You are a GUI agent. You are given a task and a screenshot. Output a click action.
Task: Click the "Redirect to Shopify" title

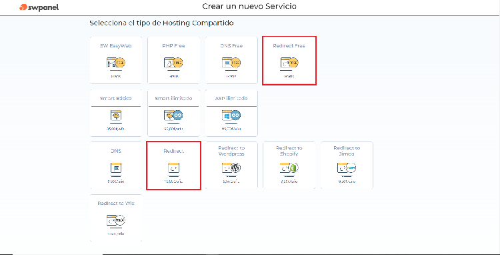289,151
